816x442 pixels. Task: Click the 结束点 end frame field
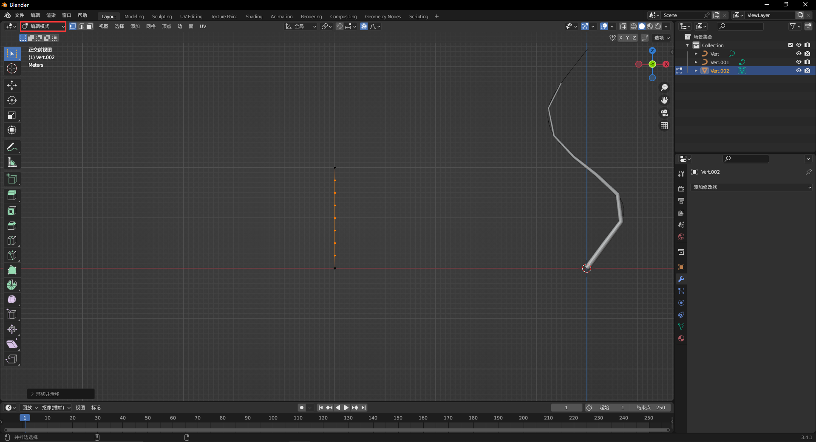(651, 408)
